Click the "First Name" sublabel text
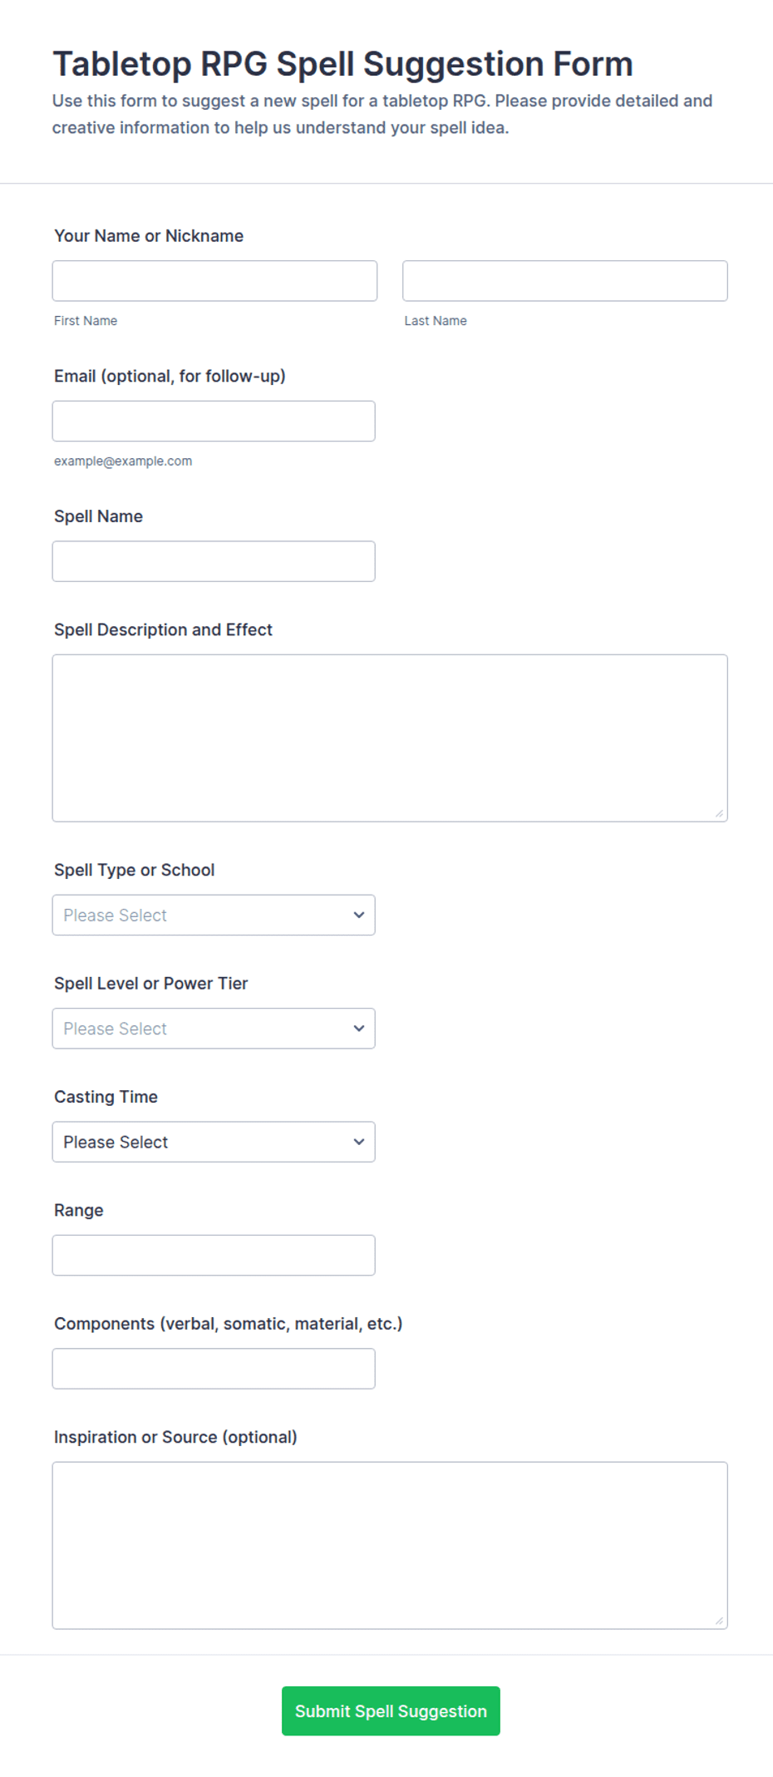The height and width of the screenshot is (1777, 773). [86, 321]
